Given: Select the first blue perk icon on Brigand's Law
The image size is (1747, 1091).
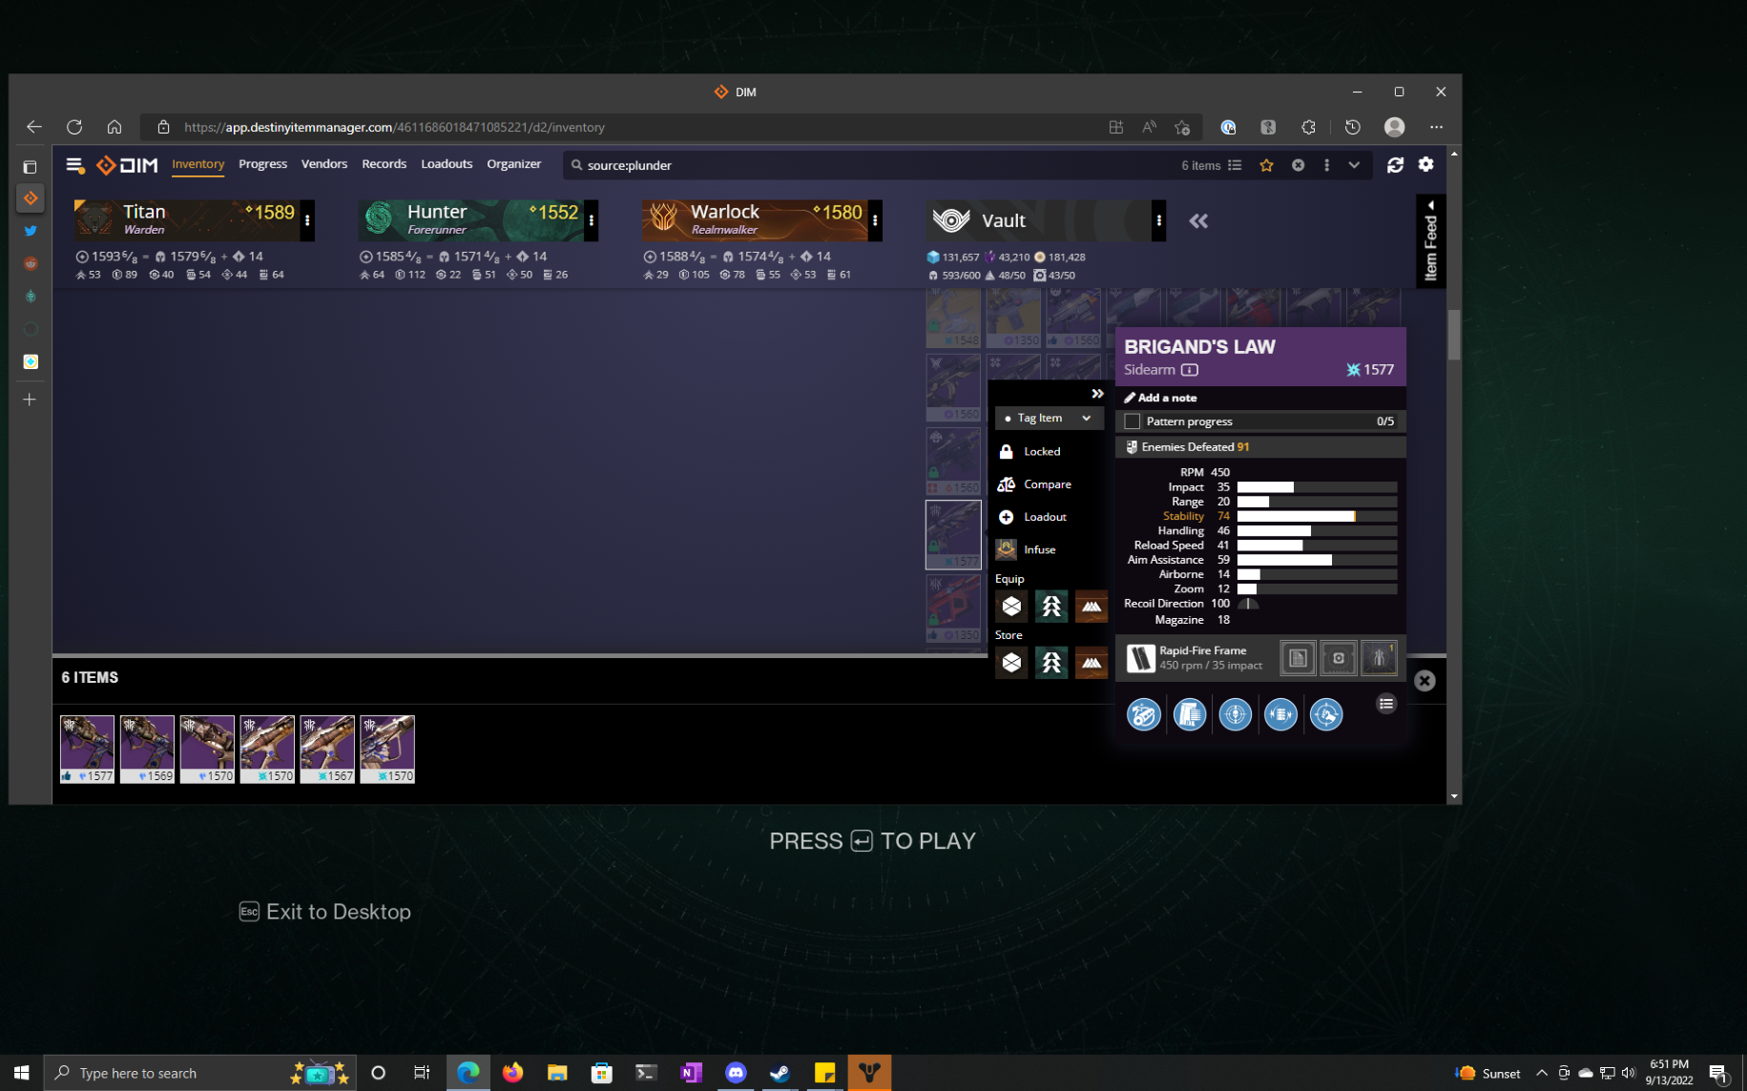Looking at the screenshot, I should pyautogui.click(x=1144, y=713).
